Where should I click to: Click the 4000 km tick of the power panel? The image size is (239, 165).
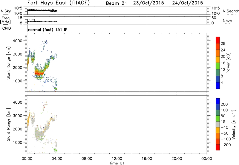[18, 41]
